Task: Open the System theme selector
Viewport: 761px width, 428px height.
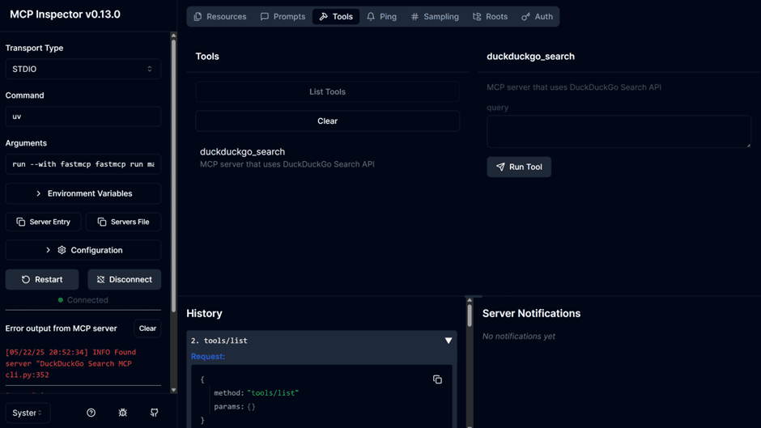Action: [x=28, y=413]
